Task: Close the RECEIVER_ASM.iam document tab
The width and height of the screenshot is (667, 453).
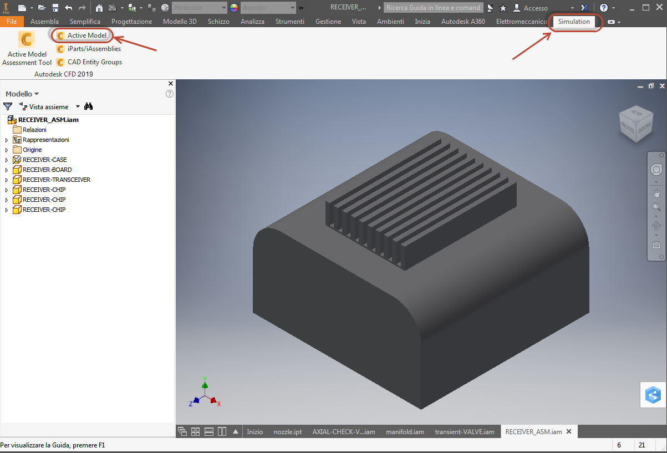Action: tap(568, 431)
